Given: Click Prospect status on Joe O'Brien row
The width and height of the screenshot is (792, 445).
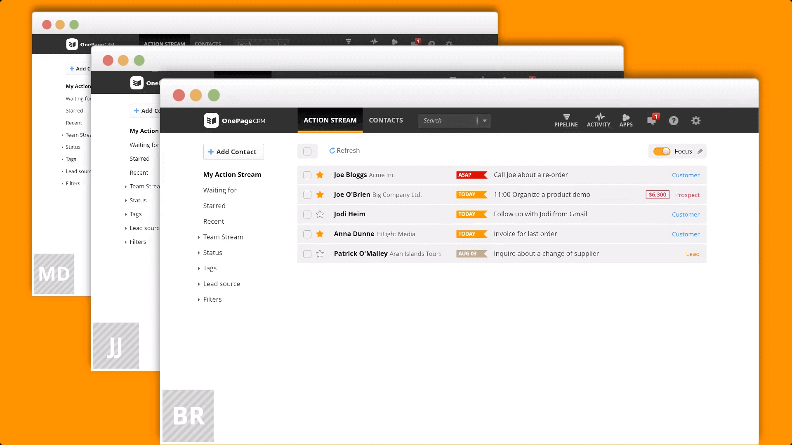Looking at the screenshot, I should pos(687,195).
